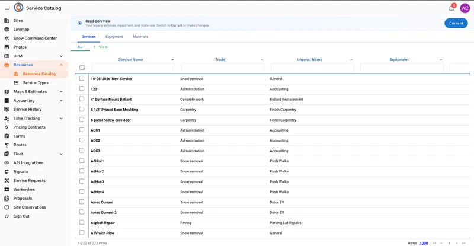Click the CRM card icon

coord(7,56)
